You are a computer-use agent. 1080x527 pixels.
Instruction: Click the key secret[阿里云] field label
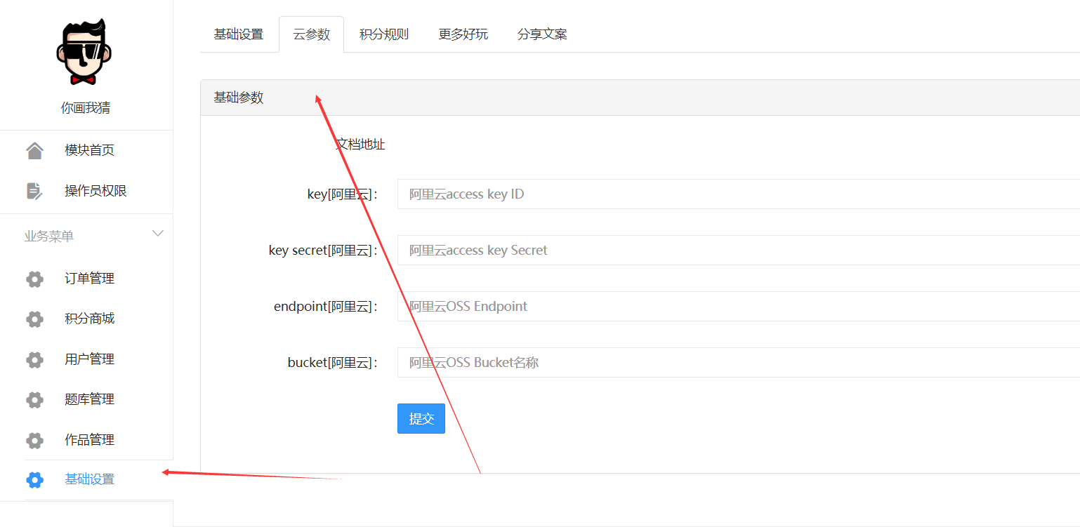click(x=323, y=251)
